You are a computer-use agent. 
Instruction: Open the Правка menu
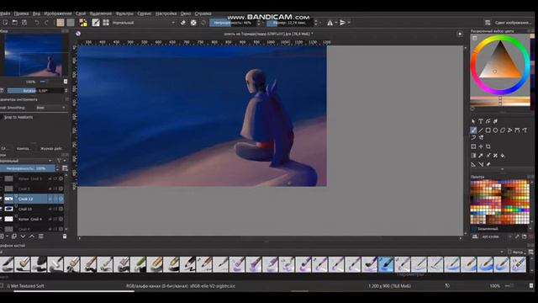[21, 13]
